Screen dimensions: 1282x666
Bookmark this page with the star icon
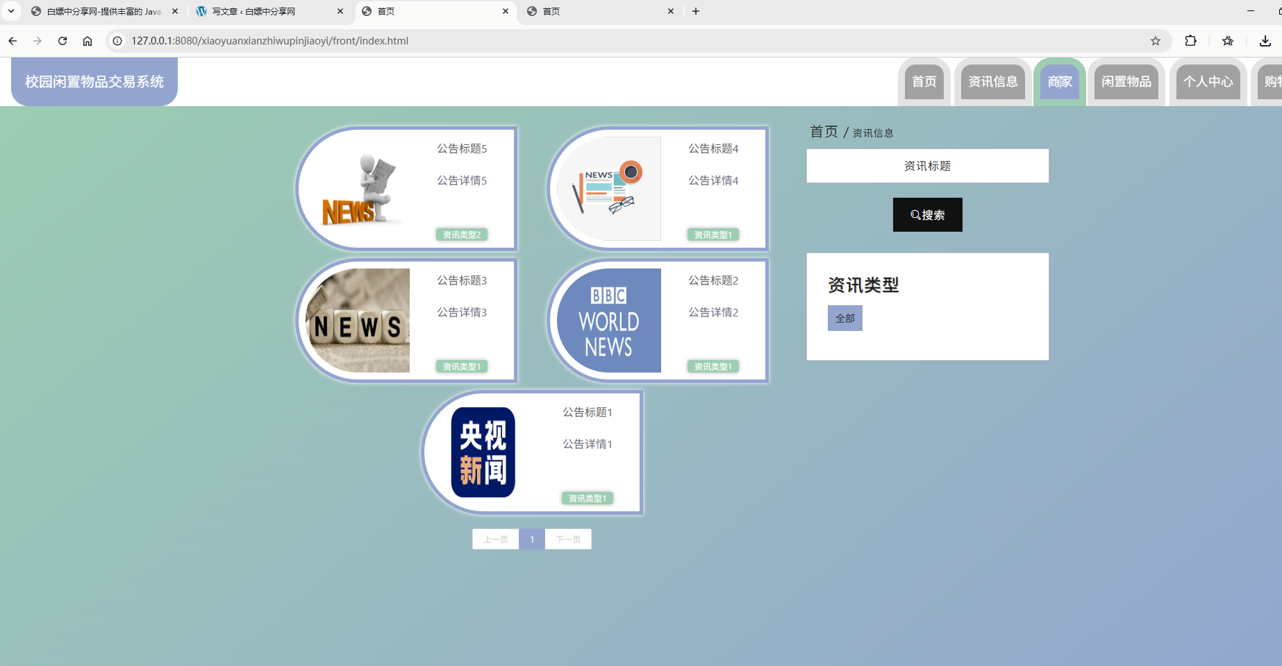tap(1156, 41)
